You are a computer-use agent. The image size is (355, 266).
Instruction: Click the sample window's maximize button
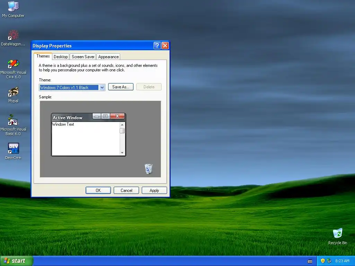click(105, 116)
